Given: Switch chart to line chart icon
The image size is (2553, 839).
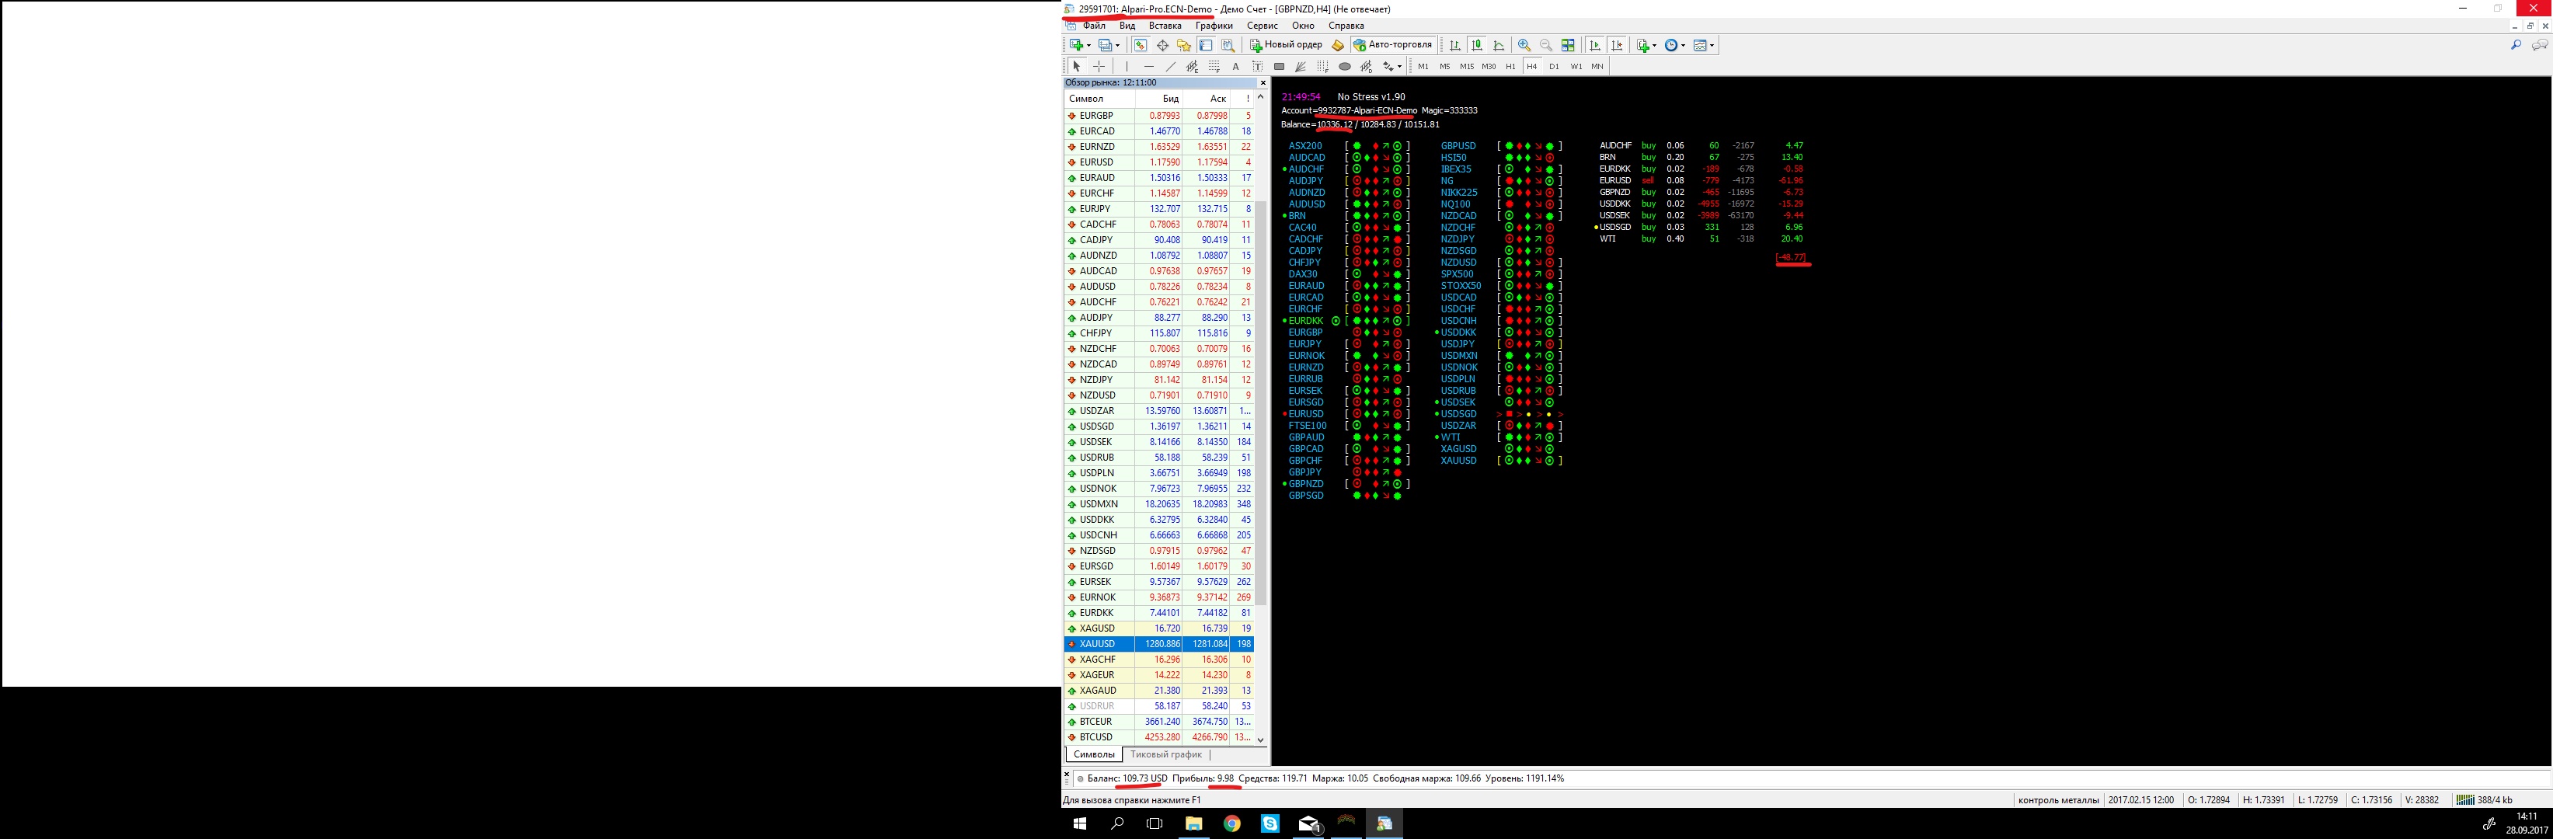Looking at the screenshot, I should [x=1499, y=46].
